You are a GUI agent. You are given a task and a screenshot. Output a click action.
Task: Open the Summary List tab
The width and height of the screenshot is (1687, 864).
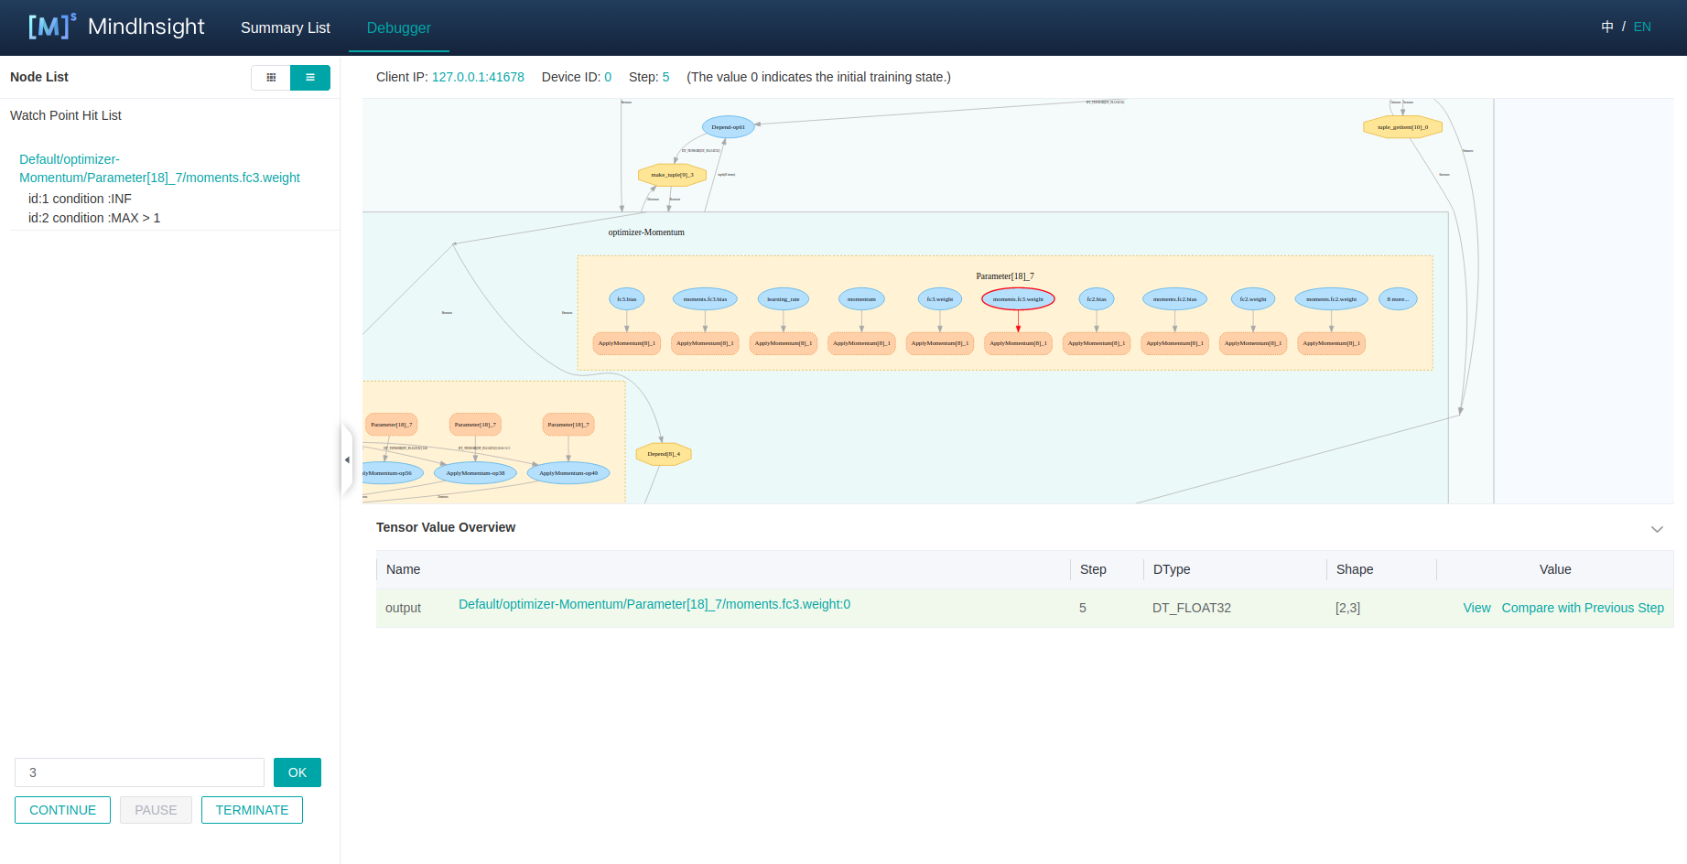[x=285, y=27]
